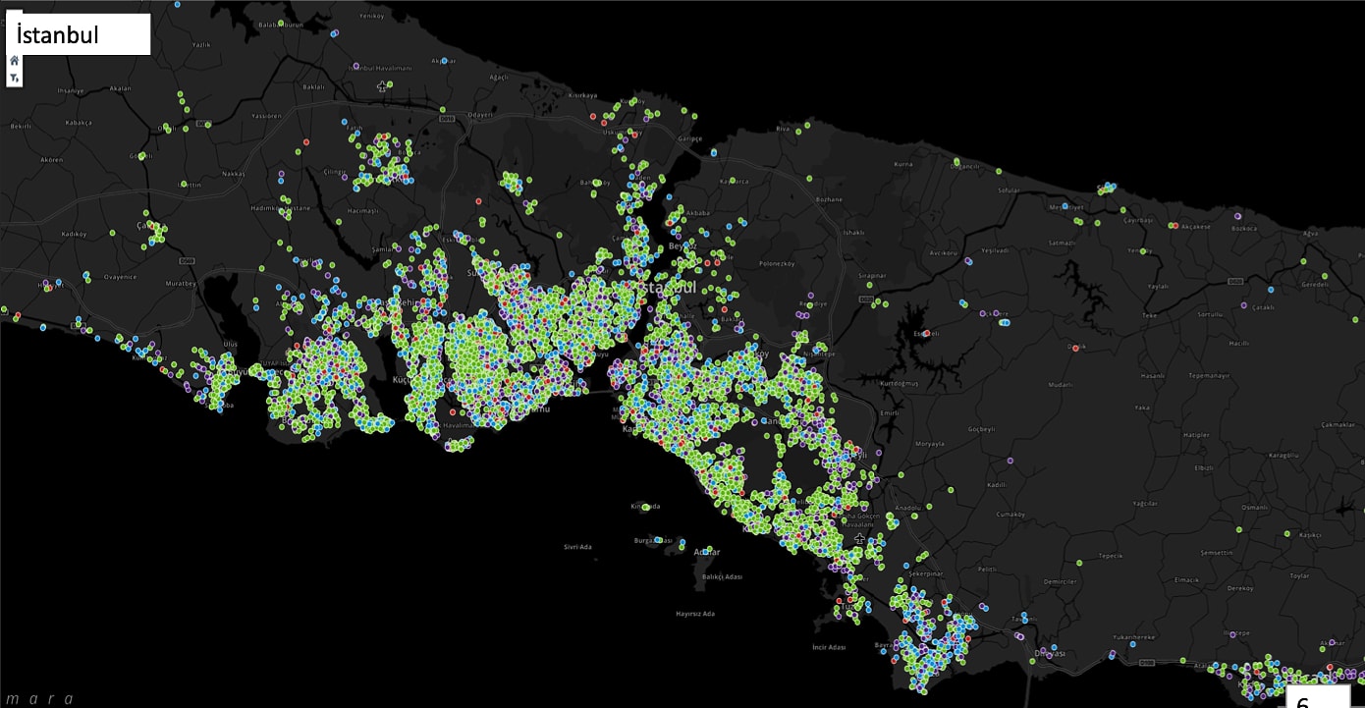Screen dimensions: 1365x708
Task: Click the home icon under the İstanbul title
Action: [x=15, y=61]
